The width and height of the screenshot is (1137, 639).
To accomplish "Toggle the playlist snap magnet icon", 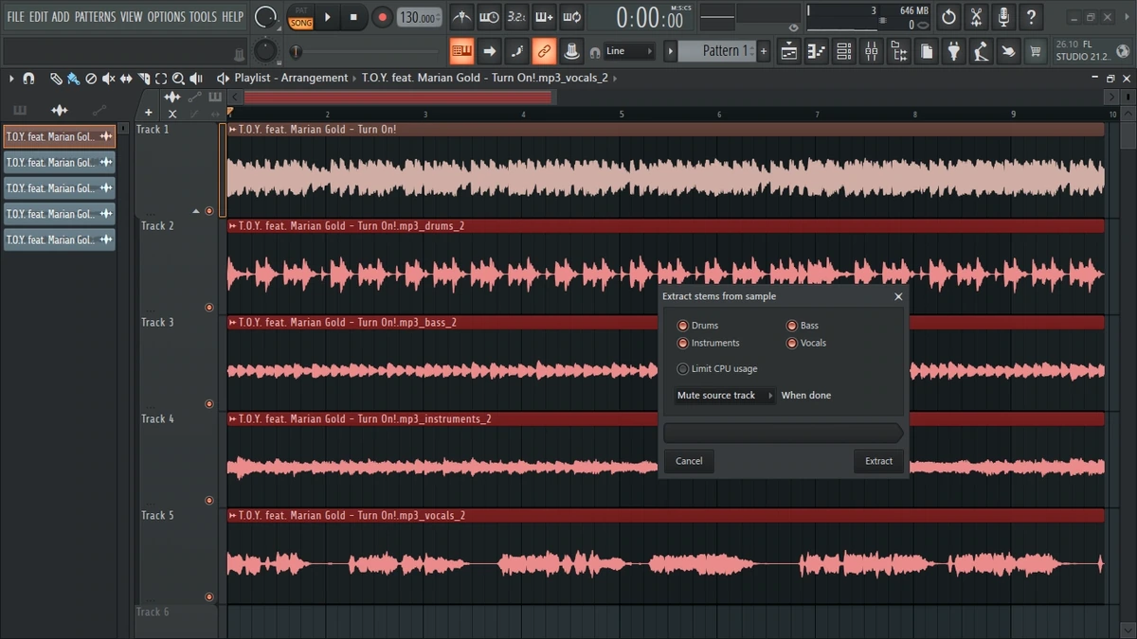I will tap(28, 79).
